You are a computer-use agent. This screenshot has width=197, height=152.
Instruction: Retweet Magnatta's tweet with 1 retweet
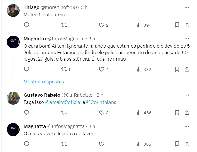click(64, 69)
